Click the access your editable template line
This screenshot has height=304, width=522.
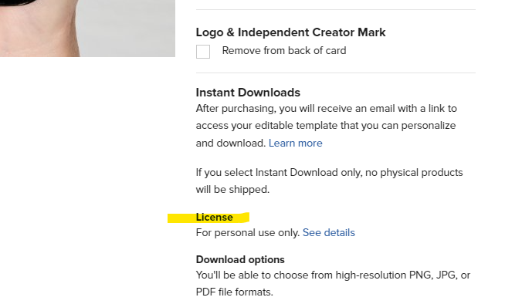pos(326,126)
